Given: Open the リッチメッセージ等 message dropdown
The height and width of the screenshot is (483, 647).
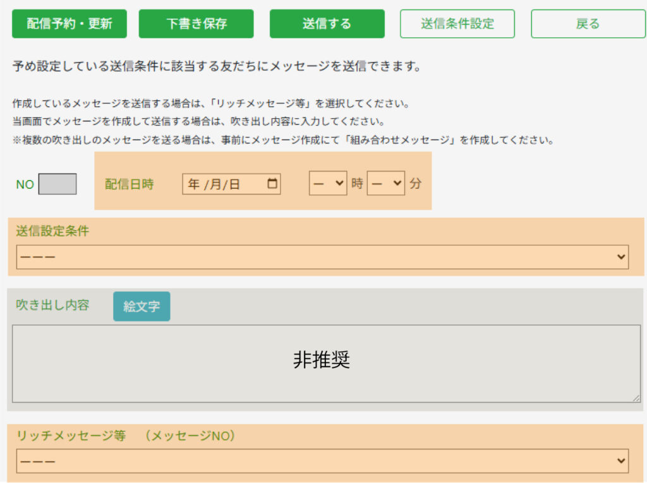Looking at the screenshot, I should click(322, 461).
